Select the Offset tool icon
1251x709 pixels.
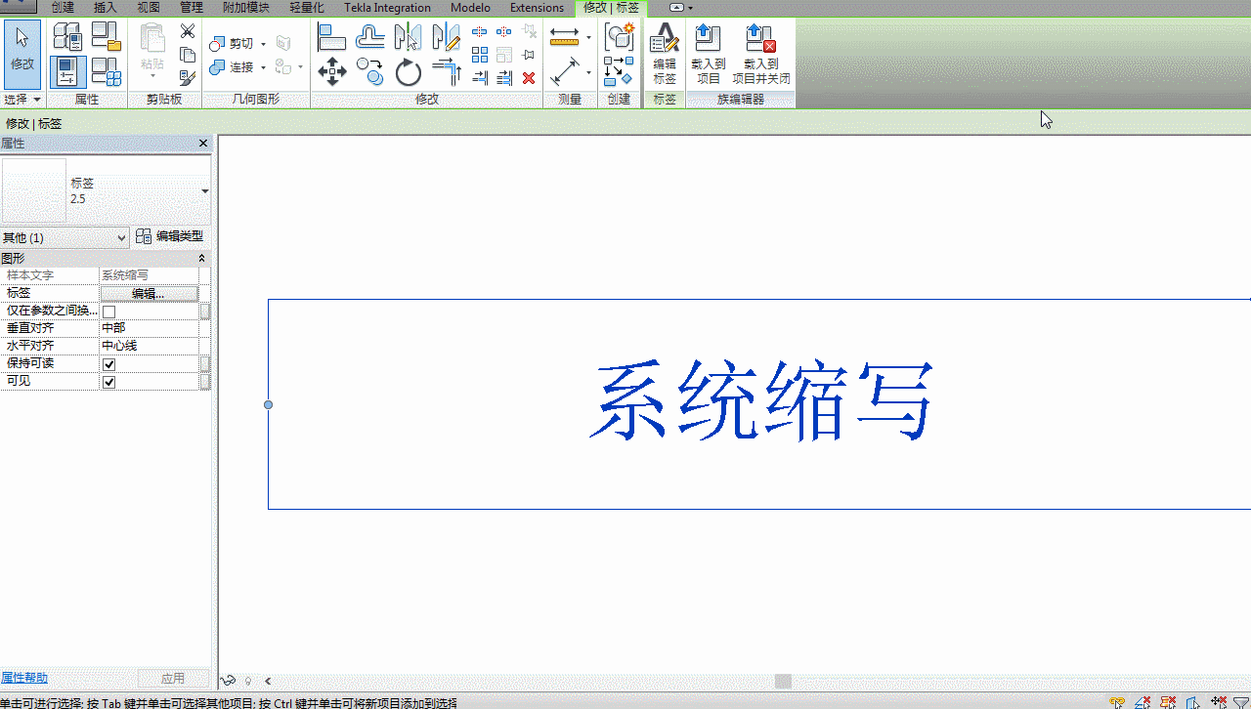coord(370,37)
